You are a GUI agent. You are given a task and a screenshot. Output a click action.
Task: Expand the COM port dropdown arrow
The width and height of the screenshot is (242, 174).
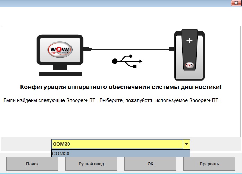(x=186, y=144)
